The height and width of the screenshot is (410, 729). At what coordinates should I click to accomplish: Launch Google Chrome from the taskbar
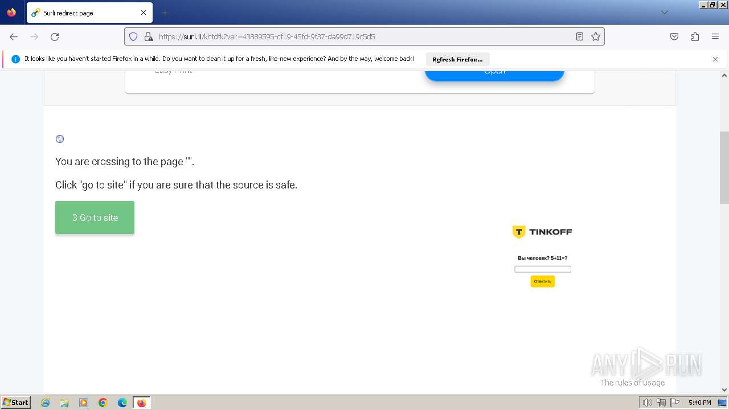coord(103,403)
